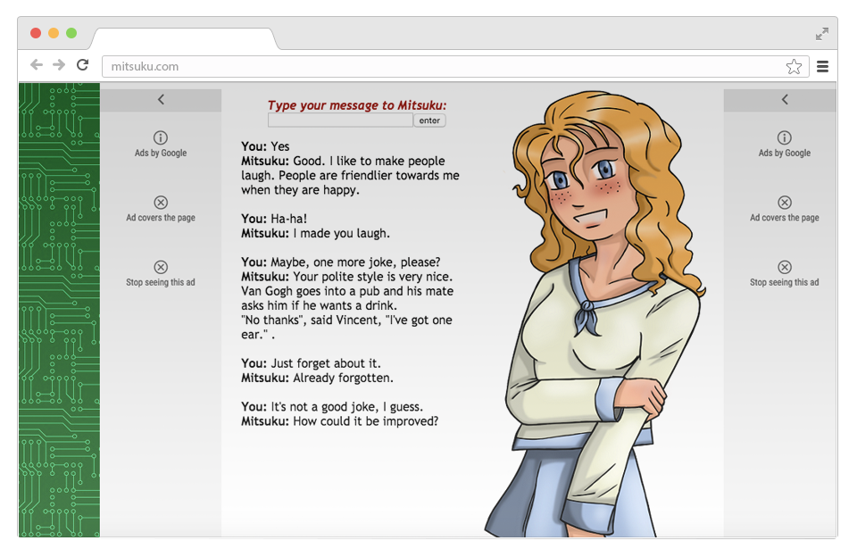Click the left 'Ads by Google' label
The height and width of the screenshot is (549, 857).
[161, 154]
